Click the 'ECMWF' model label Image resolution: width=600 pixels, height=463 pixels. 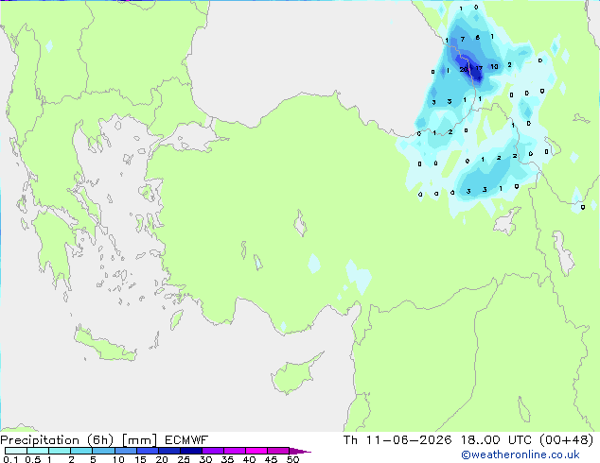pyautogui.click(x=186, y=440)
